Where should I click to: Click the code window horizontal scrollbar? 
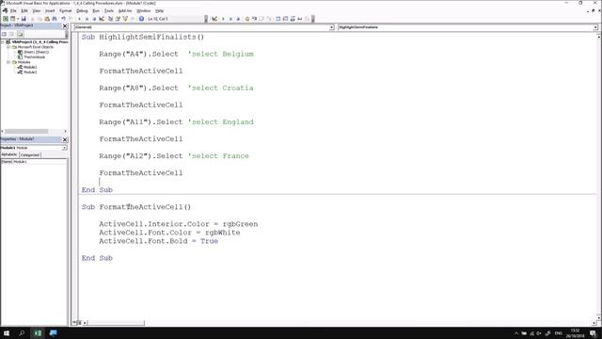(115, 323)
